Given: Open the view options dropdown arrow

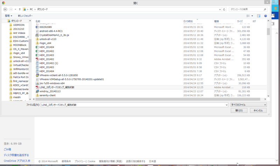Looking at the screenshot, I should coord(252,16).
